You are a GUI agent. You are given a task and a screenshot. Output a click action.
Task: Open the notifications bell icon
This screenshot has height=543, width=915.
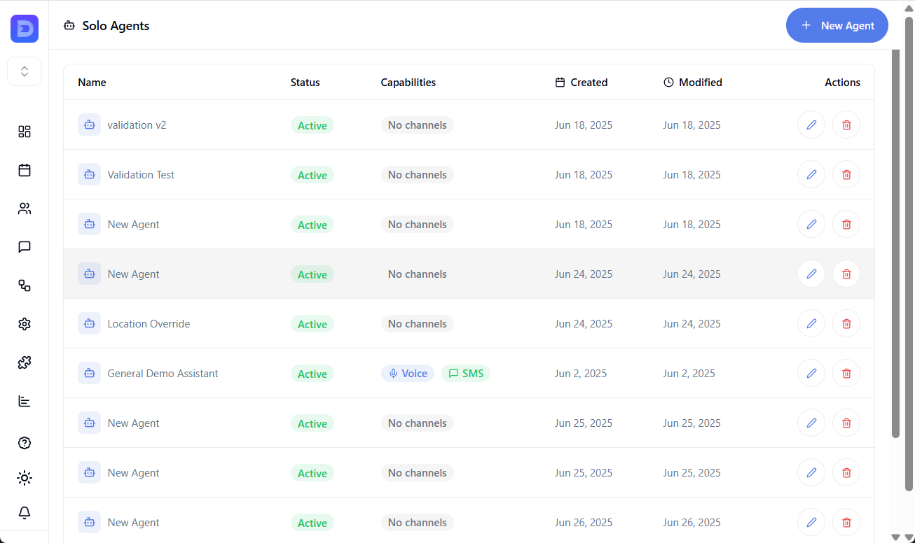click(25, 513)
